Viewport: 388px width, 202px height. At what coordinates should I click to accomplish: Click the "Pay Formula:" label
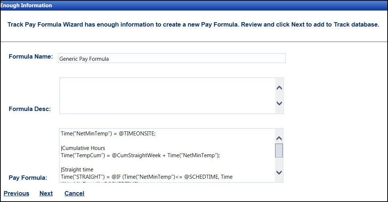click(x=28, y=178)
